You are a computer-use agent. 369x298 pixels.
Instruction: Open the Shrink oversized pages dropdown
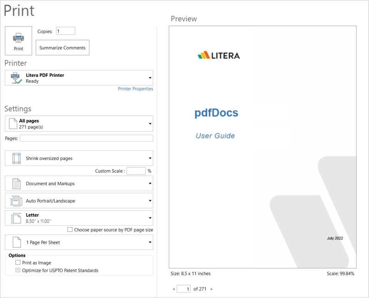tap(79, 158)
